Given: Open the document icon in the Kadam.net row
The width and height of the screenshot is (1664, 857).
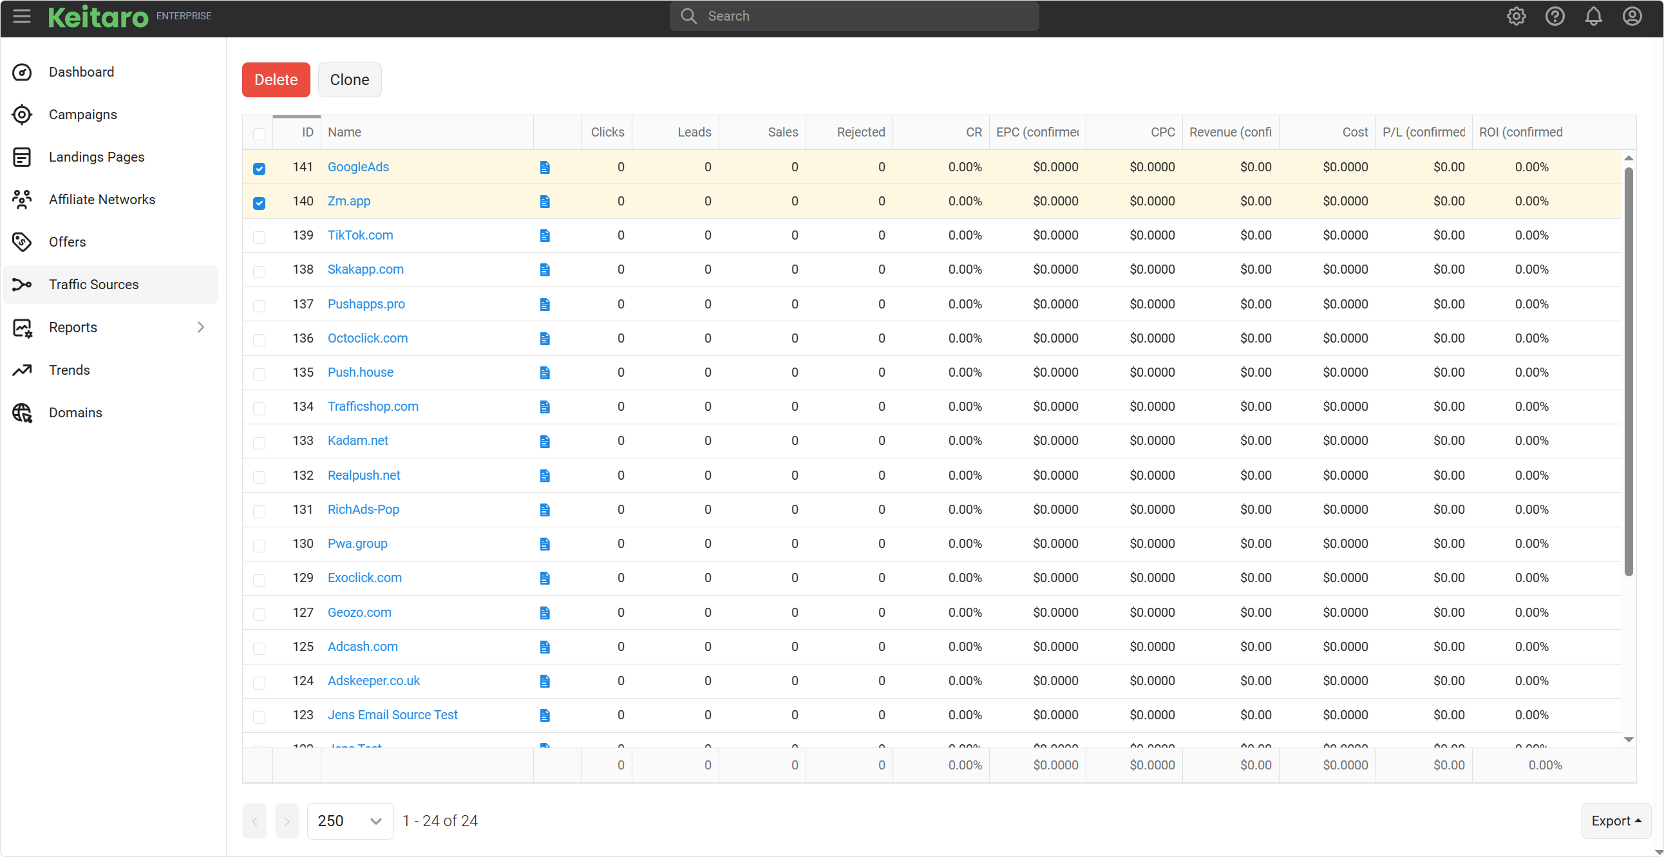Looking at the screenshot, I should coord(545,441).
